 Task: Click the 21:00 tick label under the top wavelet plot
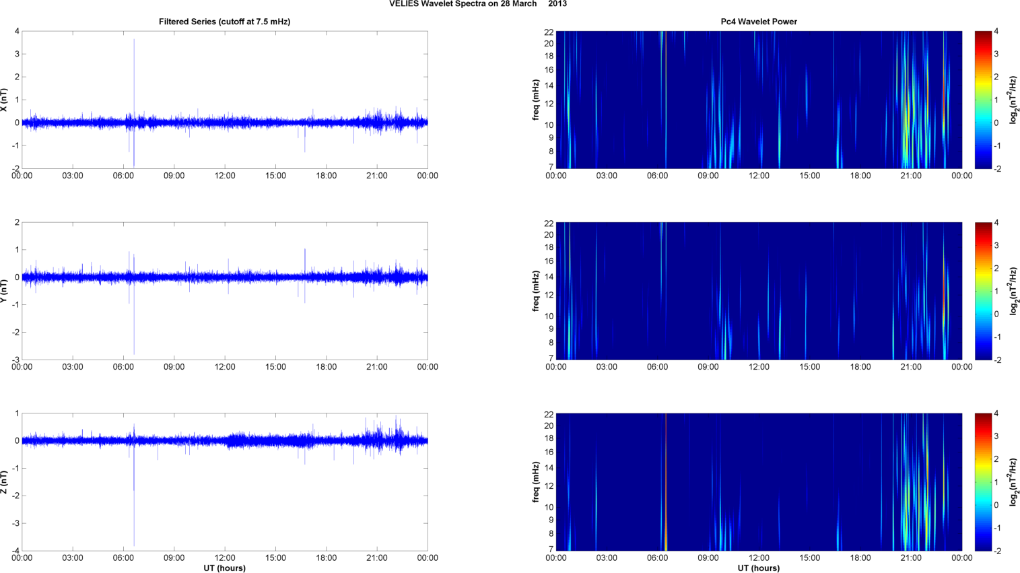tap(911, 176)
